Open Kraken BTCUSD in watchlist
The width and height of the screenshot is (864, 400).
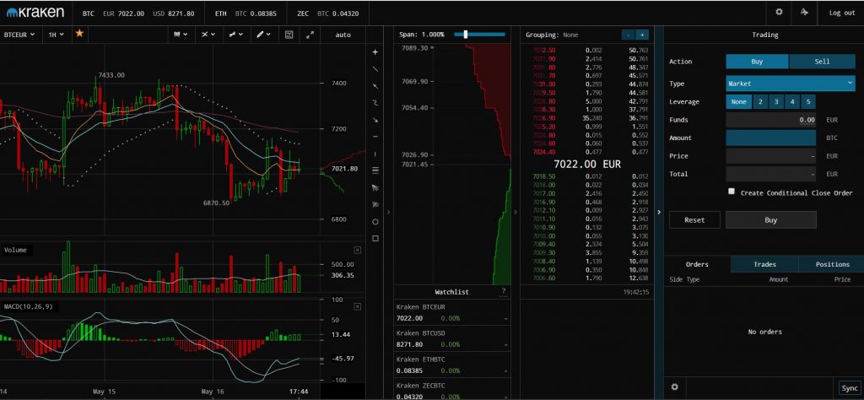tap(452, 339)
